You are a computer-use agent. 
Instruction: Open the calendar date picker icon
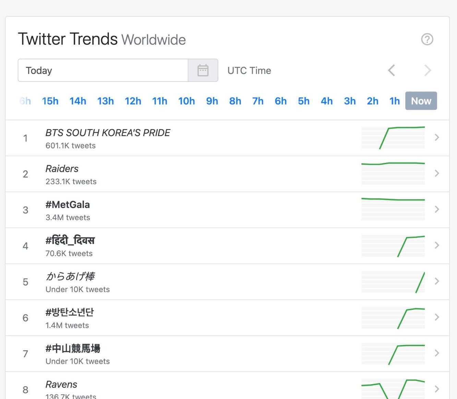point(203,70)
